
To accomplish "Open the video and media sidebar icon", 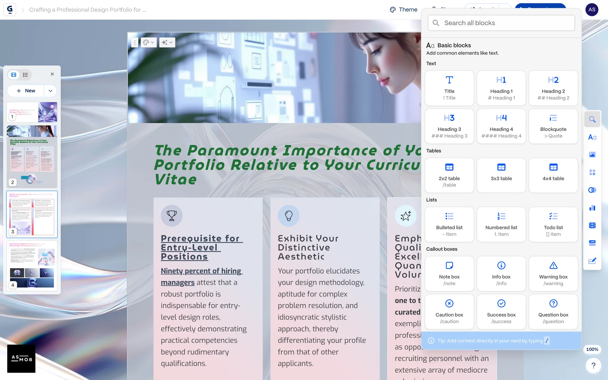I will pyautogui.click(x=592, y=225).
